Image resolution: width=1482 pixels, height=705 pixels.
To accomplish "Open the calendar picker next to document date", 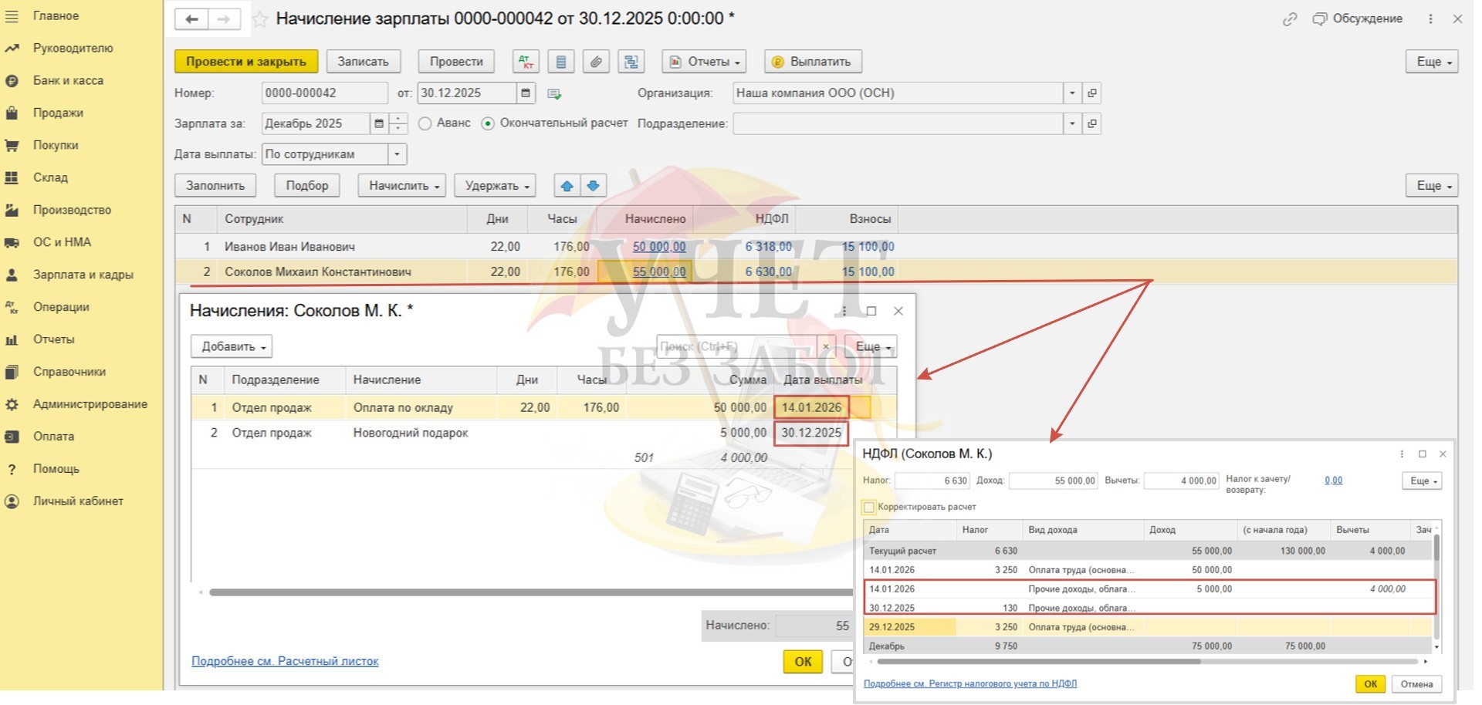I will (526, 93).
